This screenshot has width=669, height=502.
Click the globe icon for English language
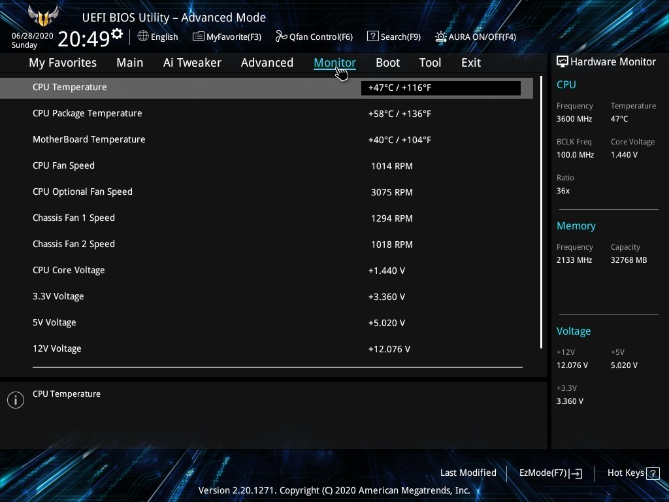143,37
